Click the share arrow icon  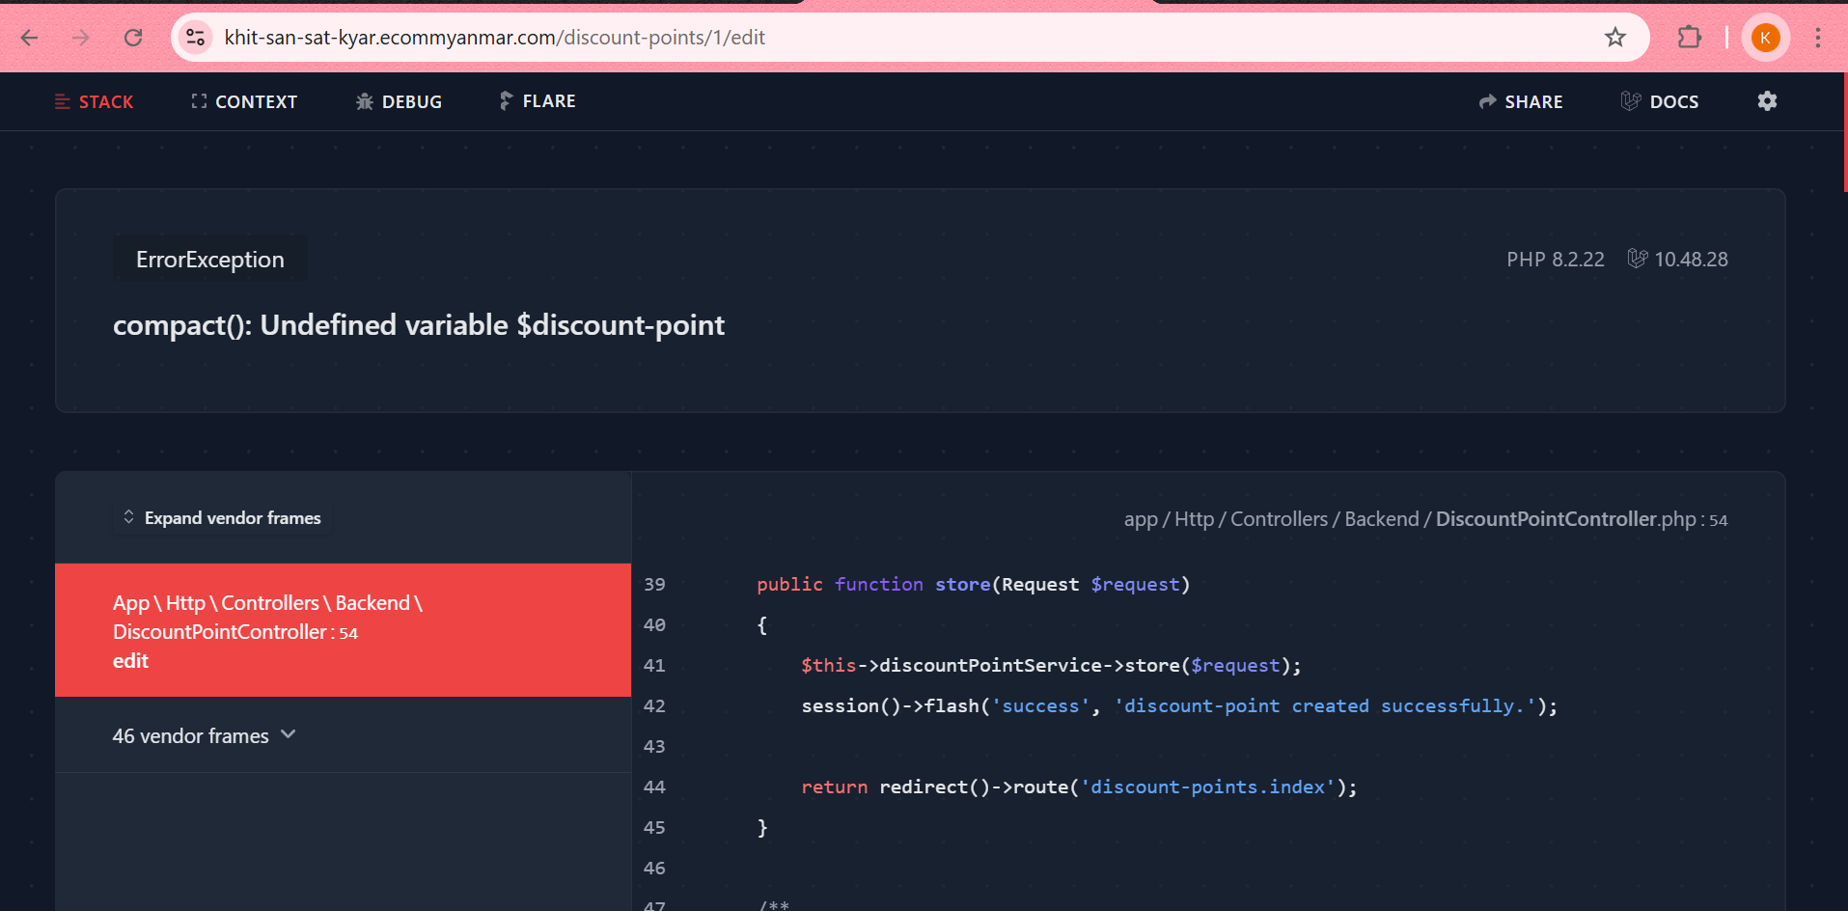[1487, 101]
